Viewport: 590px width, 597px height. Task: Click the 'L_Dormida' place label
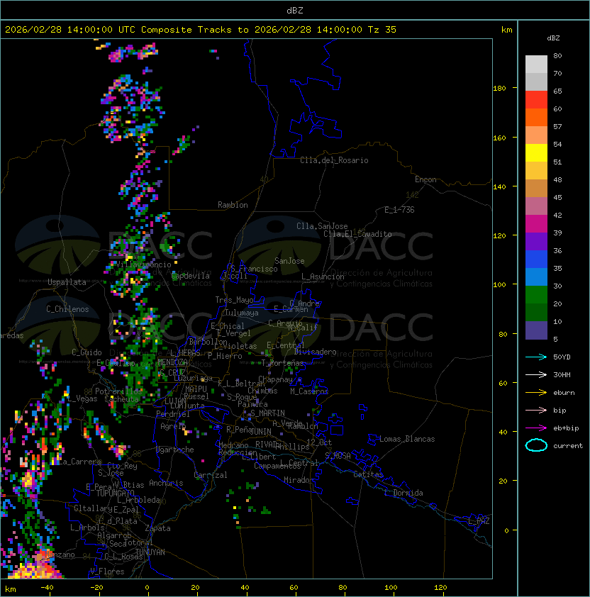[403, 493]
